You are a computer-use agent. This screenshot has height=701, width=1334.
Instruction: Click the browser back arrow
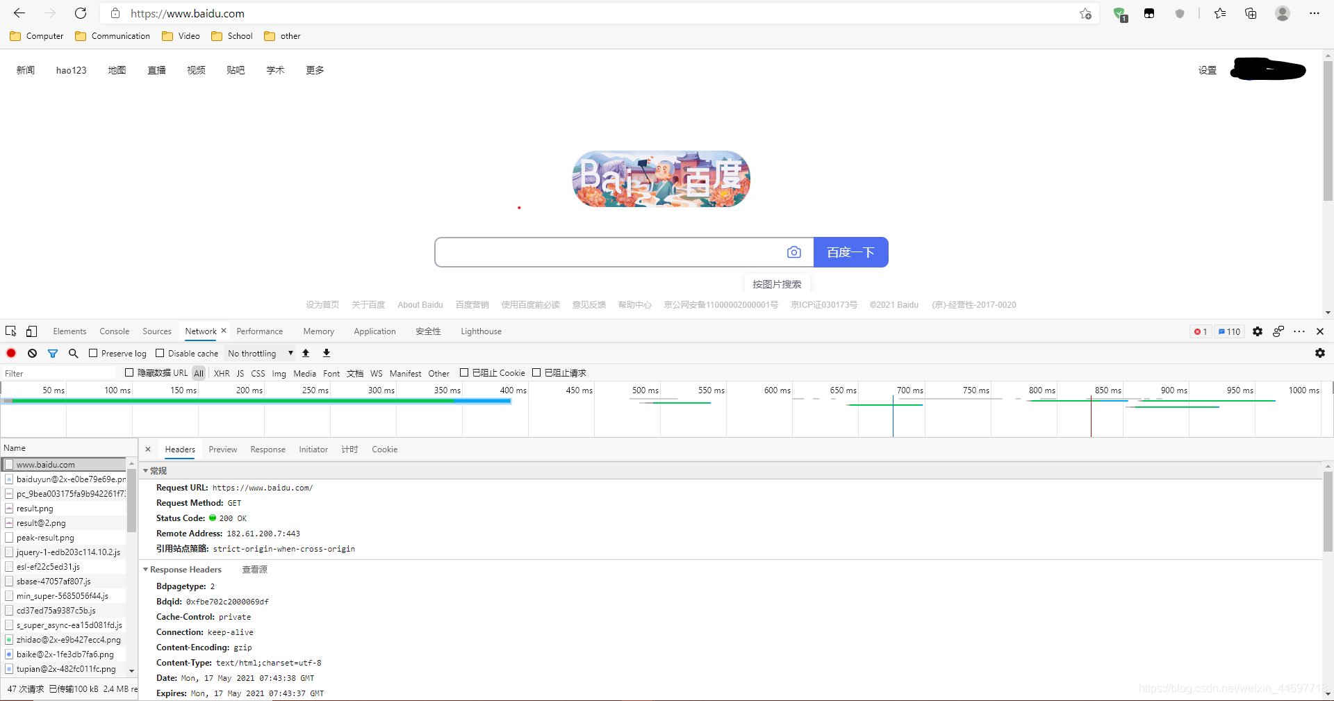coord(19,13)
